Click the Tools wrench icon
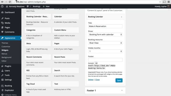 coord(2,75)
